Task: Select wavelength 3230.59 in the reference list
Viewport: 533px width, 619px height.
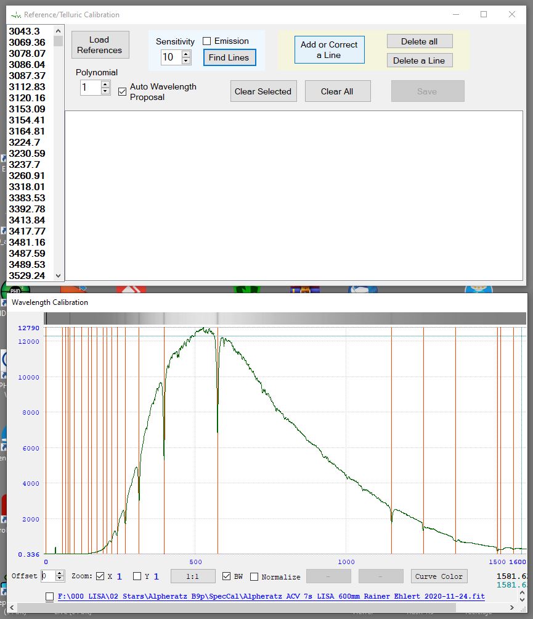Action: pyautogui.click(x=27, y=154)
